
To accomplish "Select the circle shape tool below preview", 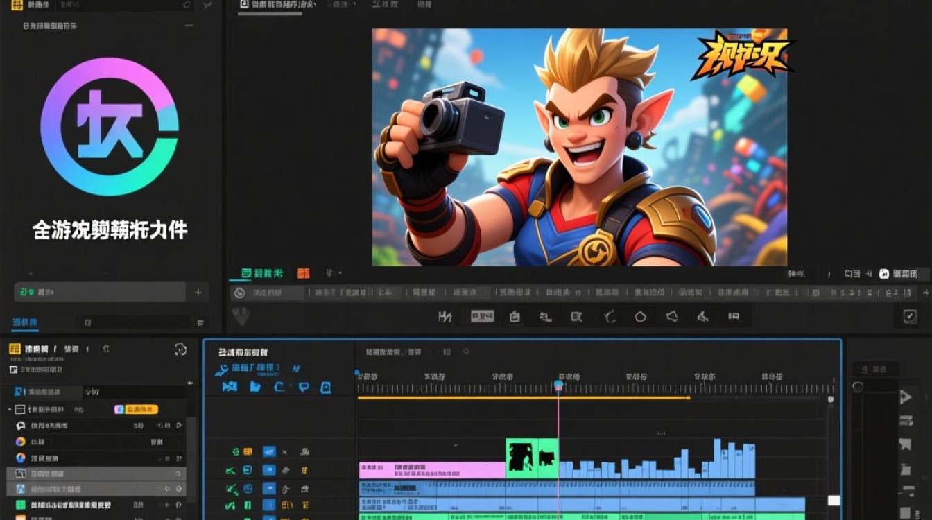I will click(x=641, y=317).
